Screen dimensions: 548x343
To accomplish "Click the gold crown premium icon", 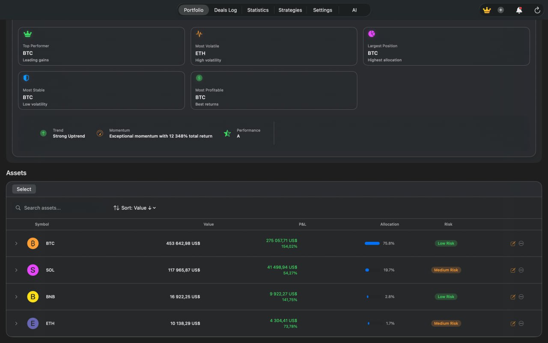I will pos(487,10).
